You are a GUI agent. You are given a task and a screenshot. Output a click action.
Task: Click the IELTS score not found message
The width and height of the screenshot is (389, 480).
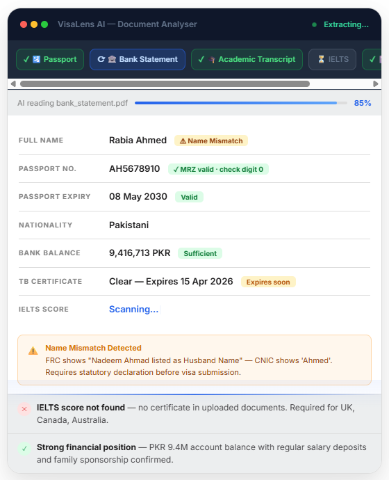point(196,414)
